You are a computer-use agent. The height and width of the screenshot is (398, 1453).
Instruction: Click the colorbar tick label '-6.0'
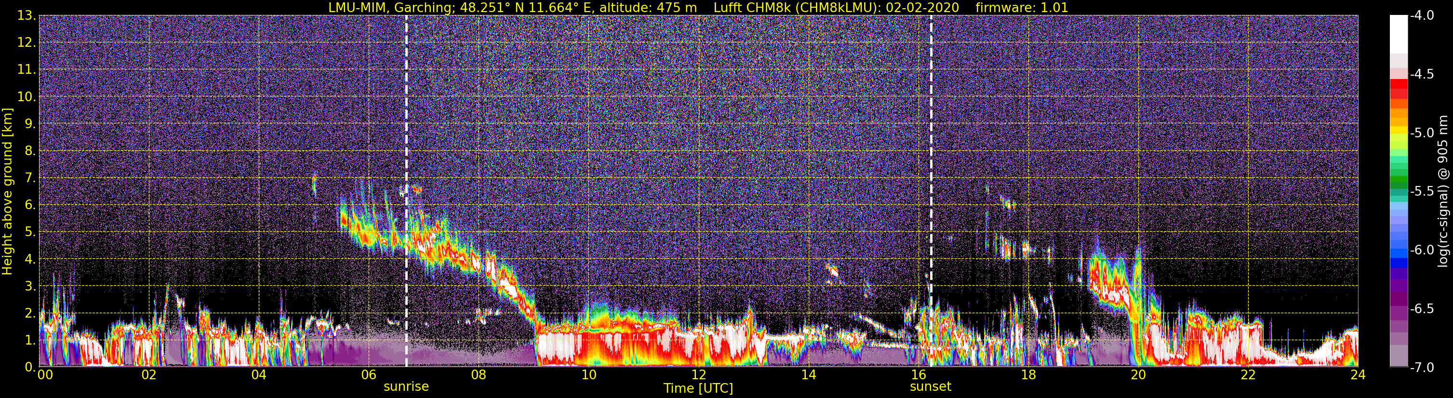pyautogui.click(x=1421, y=250)
